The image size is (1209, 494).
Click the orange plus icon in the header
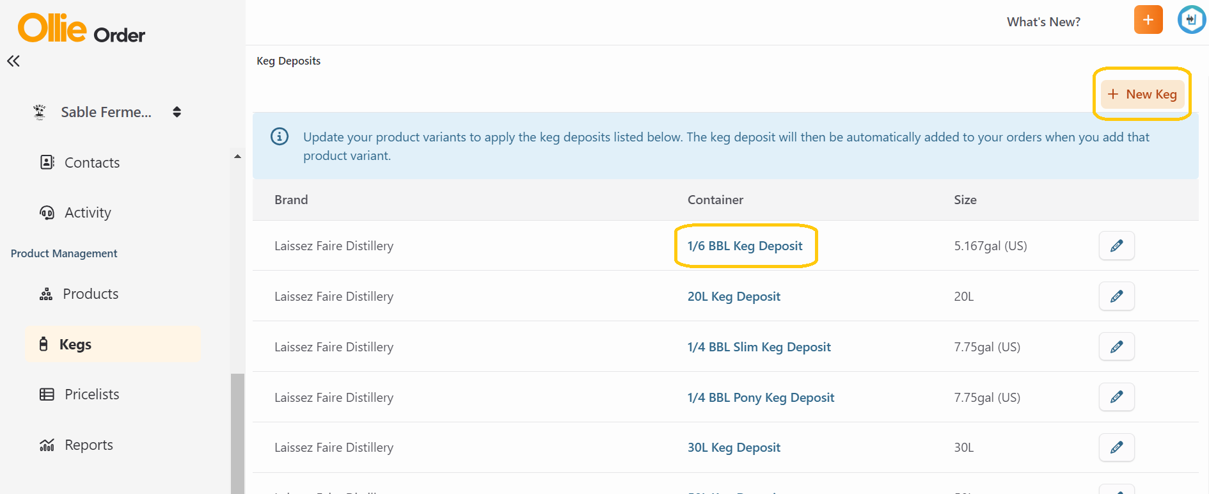(x=1148, y=20)
